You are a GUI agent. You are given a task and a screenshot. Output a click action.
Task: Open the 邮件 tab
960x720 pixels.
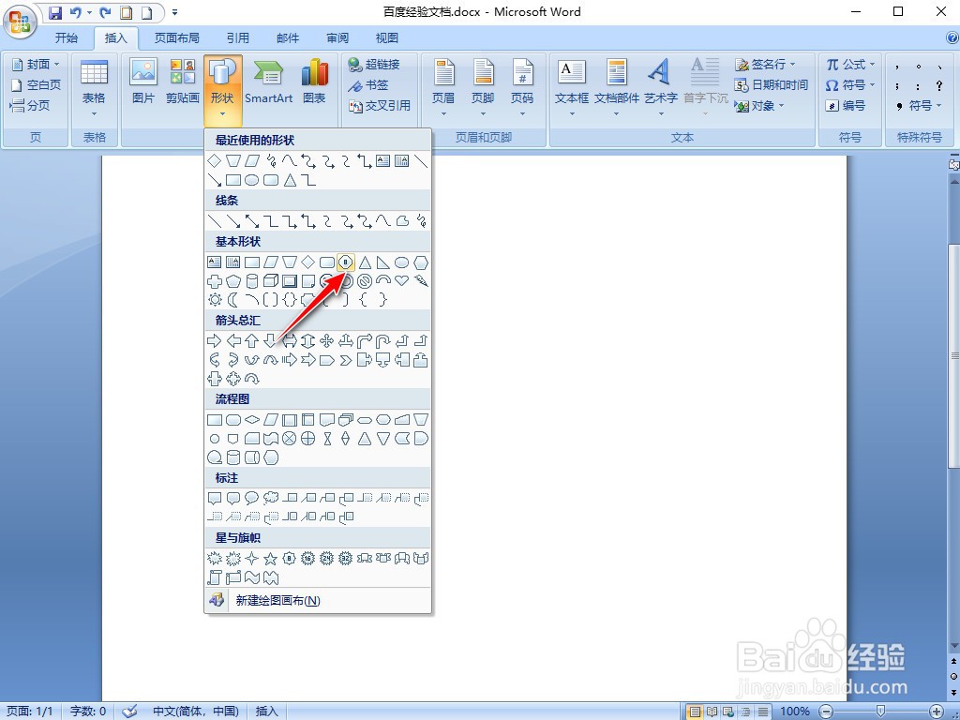pos(288,37)
